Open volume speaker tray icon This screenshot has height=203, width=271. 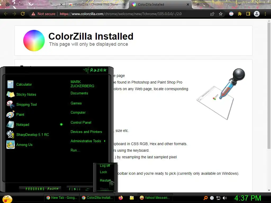coord(224,198)
